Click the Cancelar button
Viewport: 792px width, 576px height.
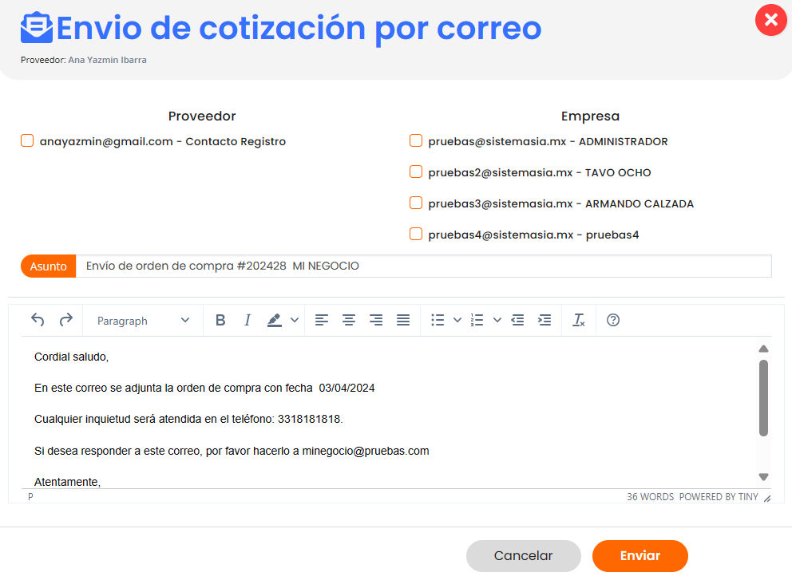pos(523,556)
